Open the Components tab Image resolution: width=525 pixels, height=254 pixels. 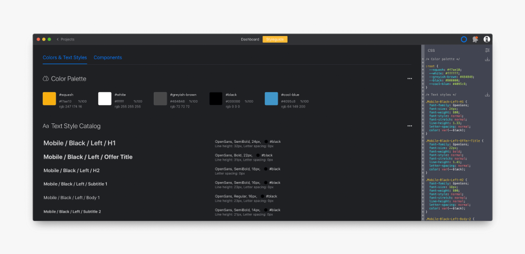(107, 57)
